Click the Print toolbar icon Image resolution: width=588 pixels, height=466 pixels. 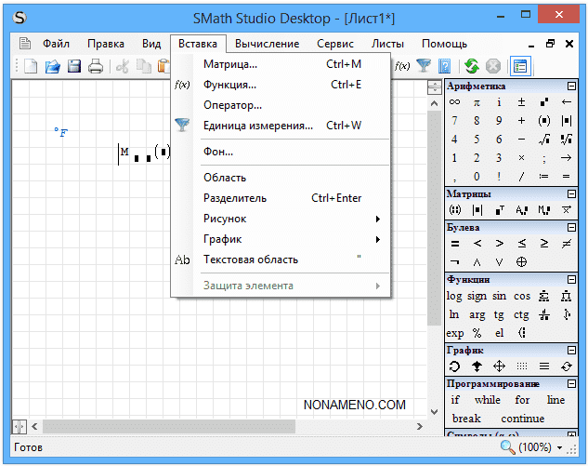pos(95,66)
